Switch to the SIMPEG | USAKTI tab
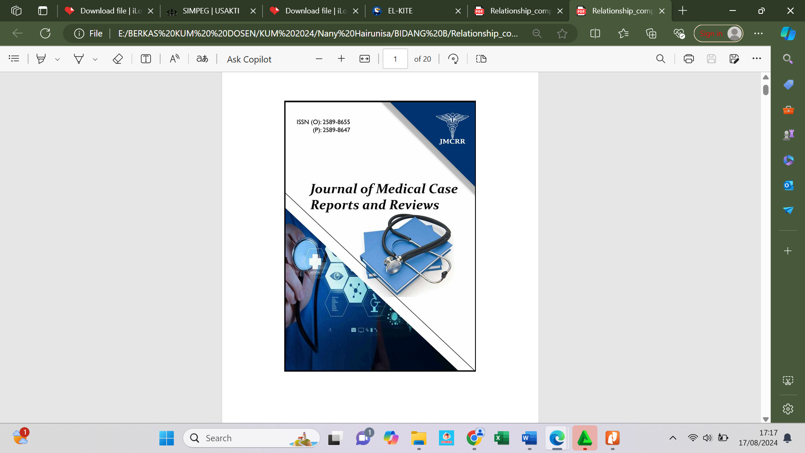Screen dimensions: 805x453 click(x=210, y=11)
